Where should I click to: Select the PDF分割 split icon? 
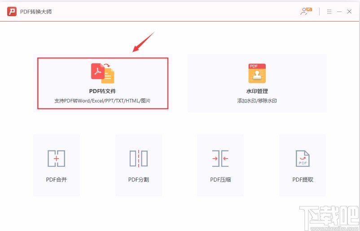coord(138,158)
